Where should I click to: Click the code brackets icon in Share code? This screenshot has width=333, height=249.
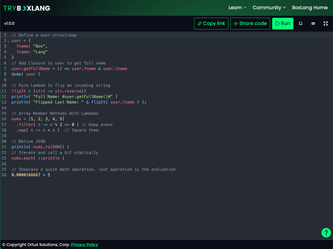point(236,23)
